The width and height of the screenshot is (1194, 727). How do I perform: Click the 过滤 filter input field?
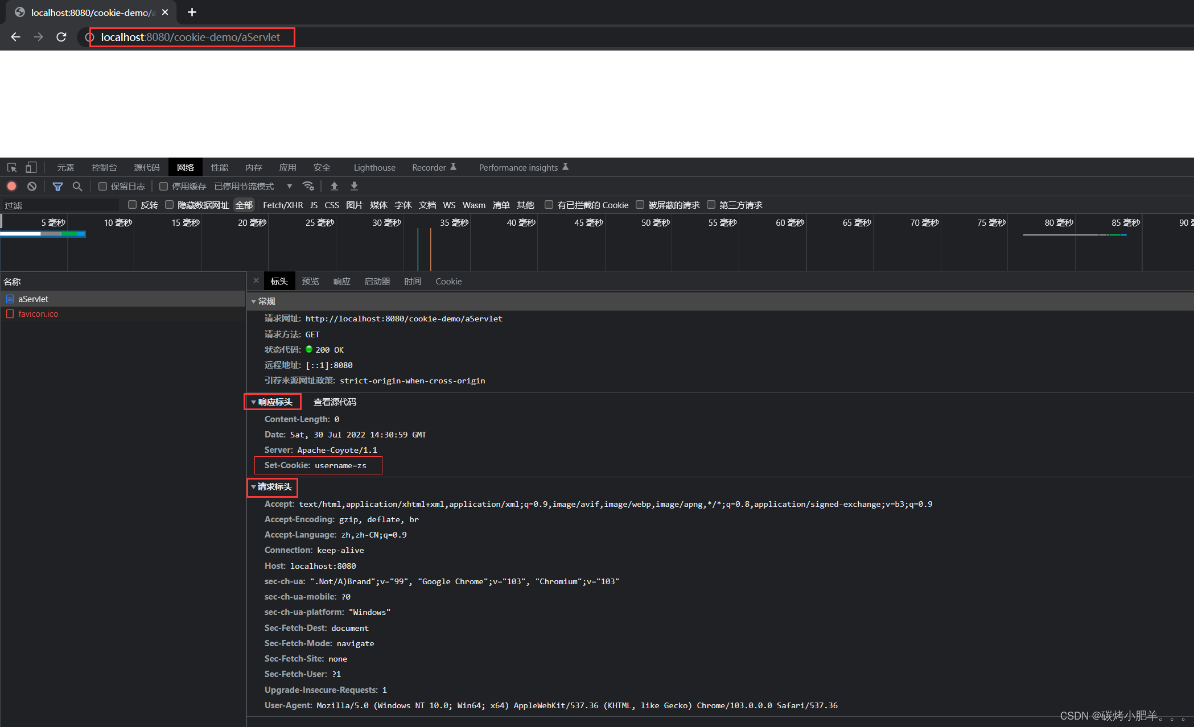pyautogui.click(x=60, y=205)
